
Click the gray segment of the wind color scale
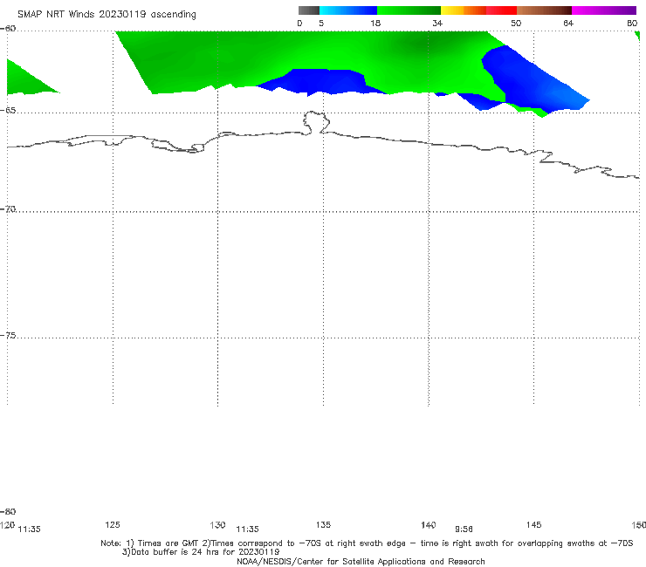(x=308, y=10)
